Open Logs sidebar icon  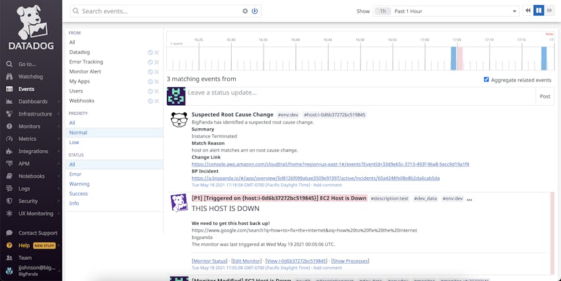tap(9, 188)
